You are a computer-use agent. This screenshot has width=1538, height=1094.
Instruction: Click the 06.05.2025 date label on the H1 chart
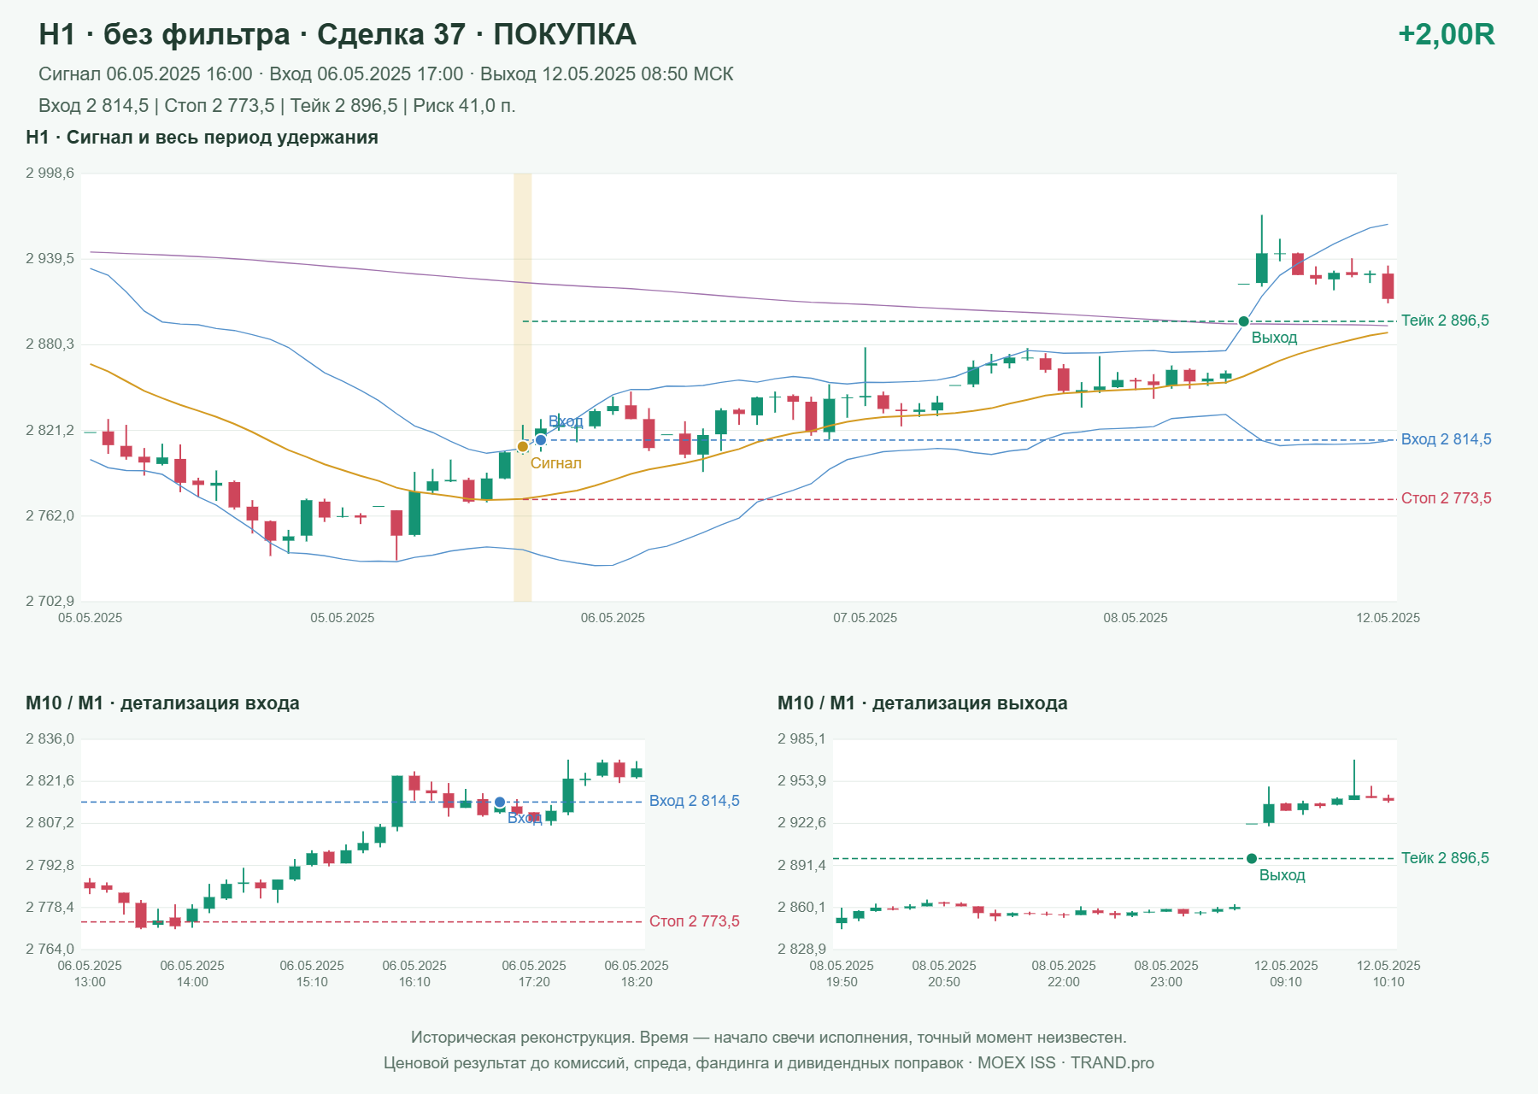tap(613, 618)
